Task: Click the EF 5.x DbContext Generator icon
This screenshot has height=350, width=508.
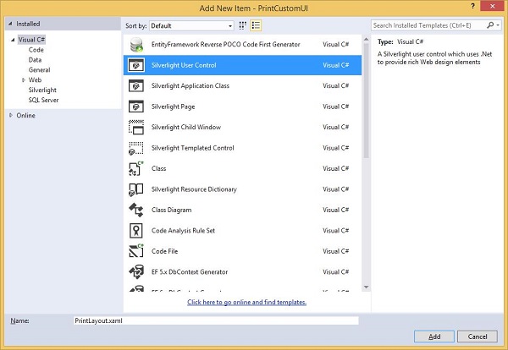Action: pyautogui.click(x=135, y=271)
